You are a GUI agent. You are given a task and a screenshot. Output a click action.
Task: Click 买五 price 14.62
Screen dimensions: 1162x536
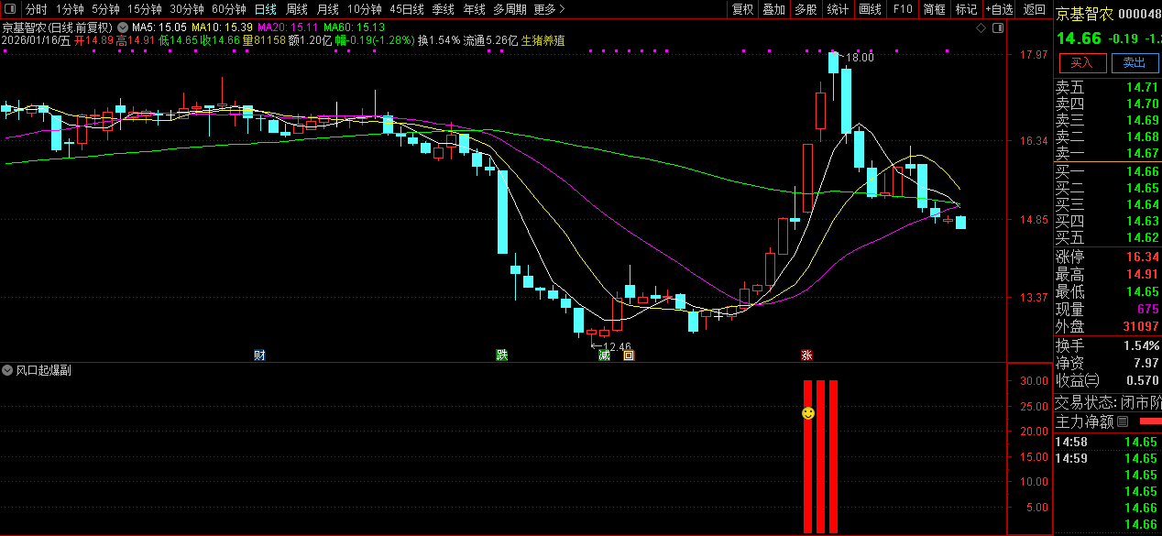(1143, 237)
